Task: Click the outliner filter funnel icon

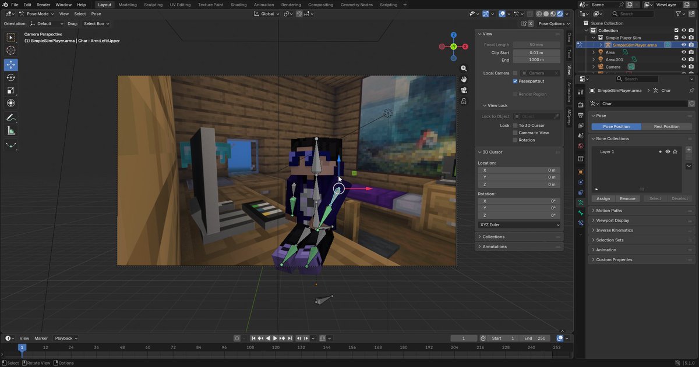Action: tap(677, 13)
